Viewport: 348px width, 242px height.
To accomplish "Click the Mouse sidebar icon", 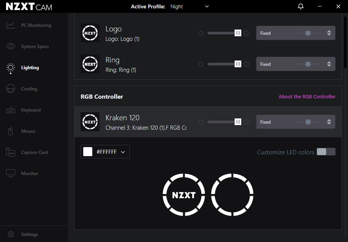I will point(11,131).
